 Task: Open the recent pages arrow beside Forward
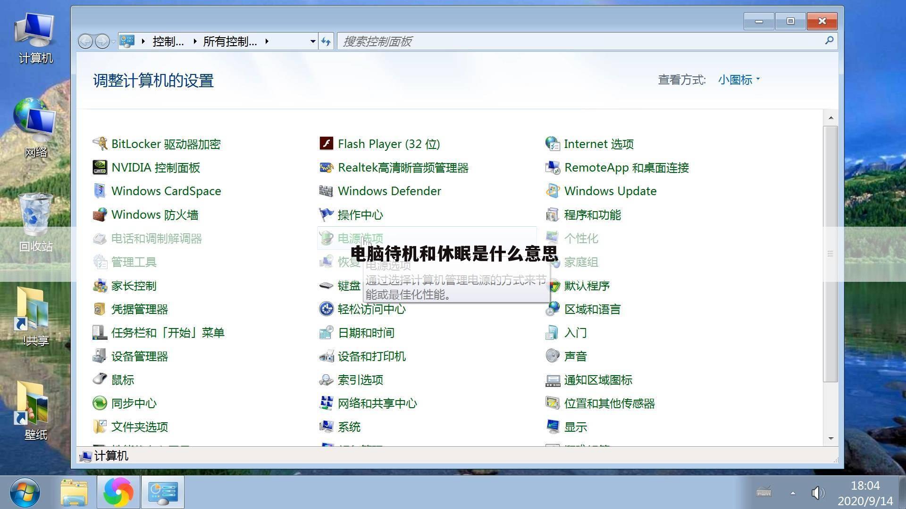click(114, 41)
